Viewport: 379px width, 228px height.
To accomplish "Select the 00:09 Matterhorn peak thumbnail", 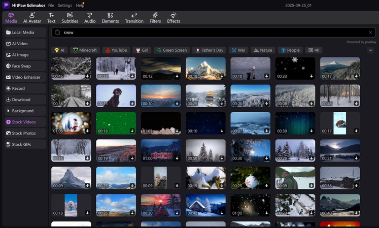I will pyautogui.click(x=72, y=178).
